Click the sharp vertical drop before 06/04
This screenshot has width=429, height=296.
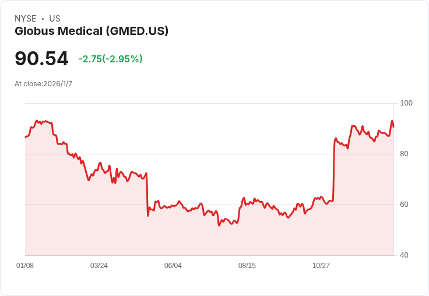147,195
